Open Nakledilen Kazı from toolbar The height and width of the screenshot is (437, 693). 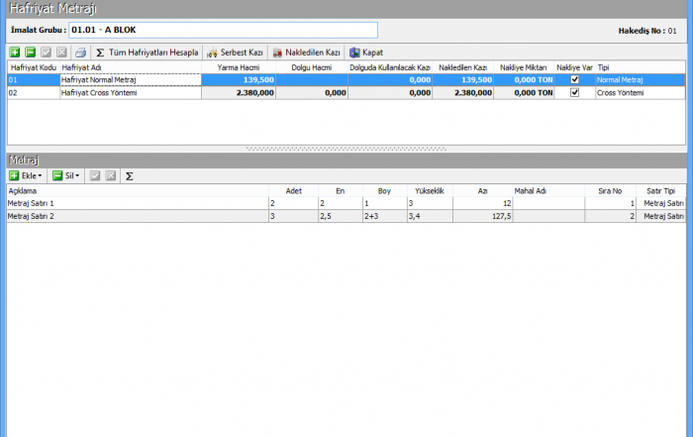pos(306,52)
